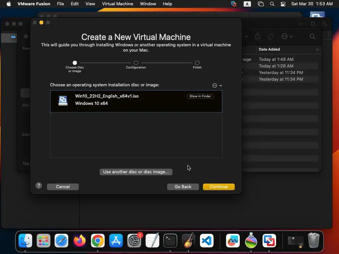339x254 pixels.
Task: Cancel the new virtual machine wizard
Action: (x=63, y=187)
